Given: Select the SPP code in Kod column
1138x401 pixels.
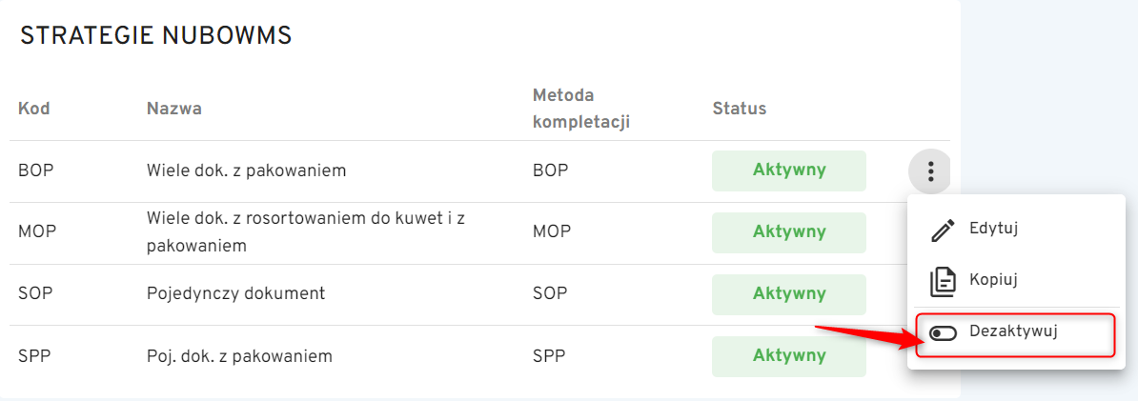Looking at the screenshot, I should [33, 357].
